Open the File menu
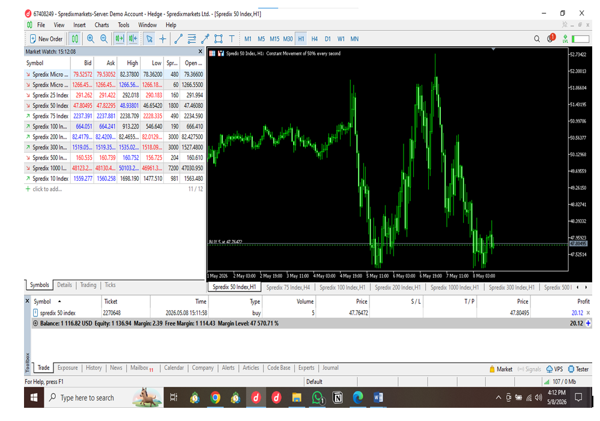This screenshot has width=600, height=421. [41, 25]
